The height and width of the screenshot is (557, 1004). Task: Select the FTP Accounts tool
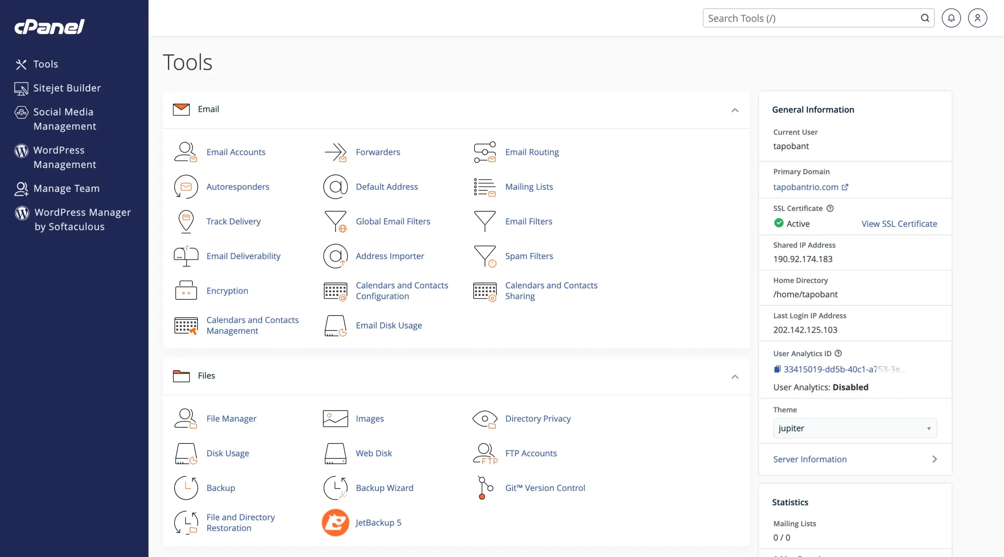531,453
